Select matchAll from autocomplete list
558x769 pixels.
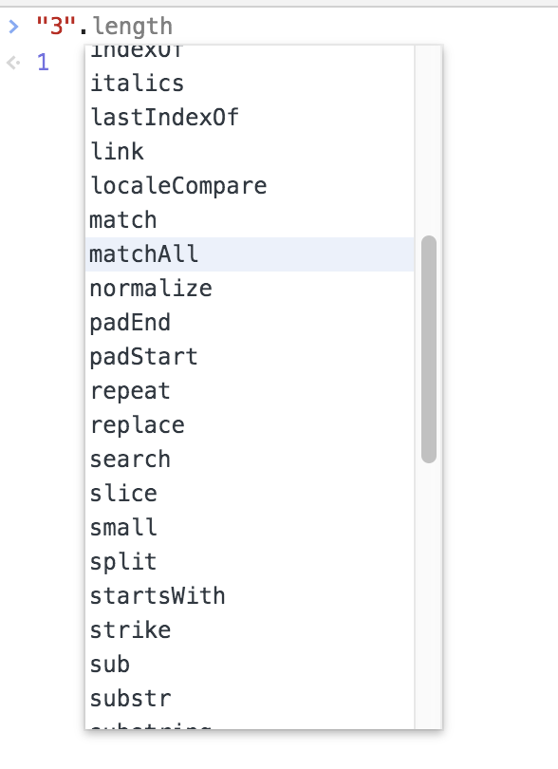pyautogui.click(x=250, y=254)
